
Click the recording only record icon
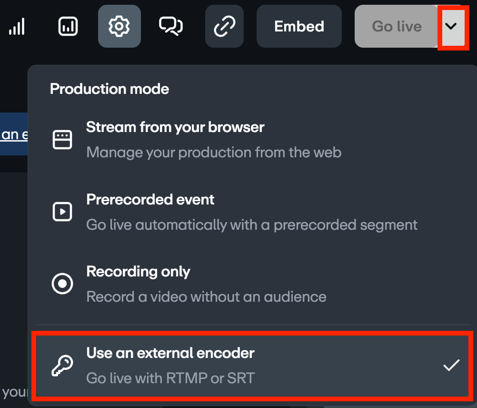pyautogui.click(x=62, y=283)
